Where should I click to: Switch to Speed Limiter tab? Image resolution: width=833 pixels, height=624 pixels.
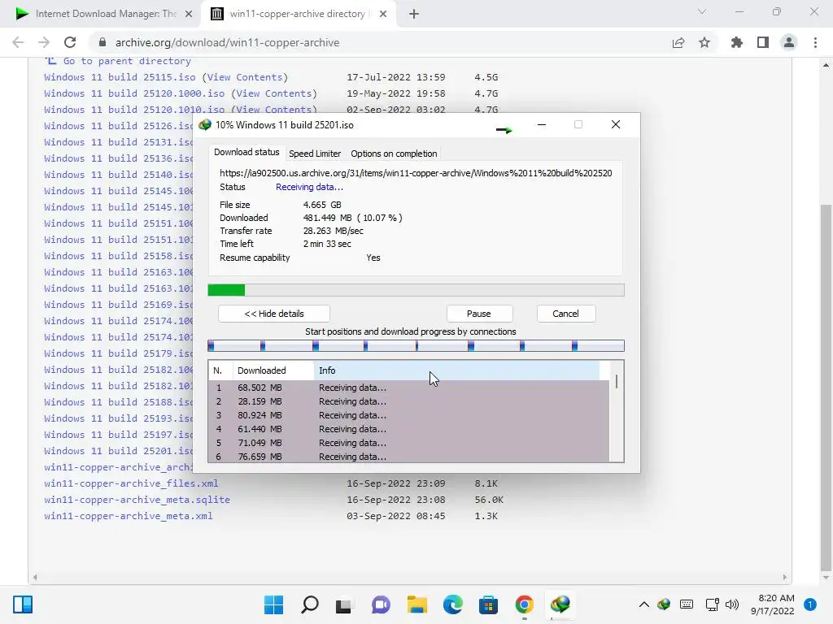point(315,154)
